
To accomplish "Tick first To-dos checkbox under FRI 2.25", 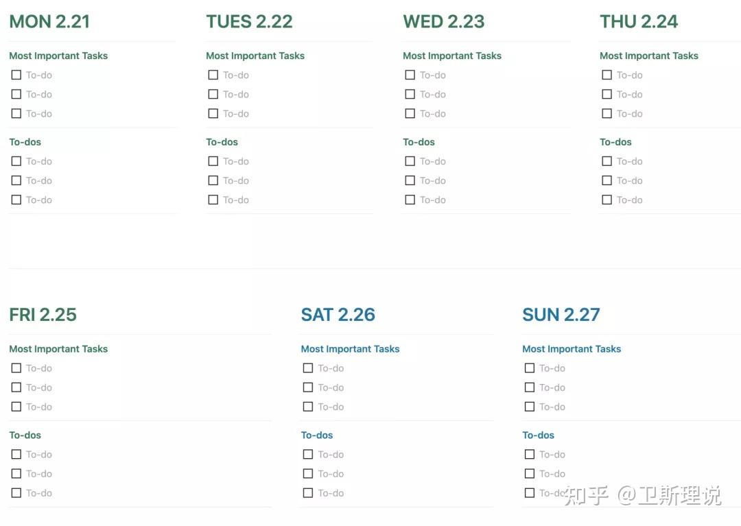I will (x=16, y=454).
